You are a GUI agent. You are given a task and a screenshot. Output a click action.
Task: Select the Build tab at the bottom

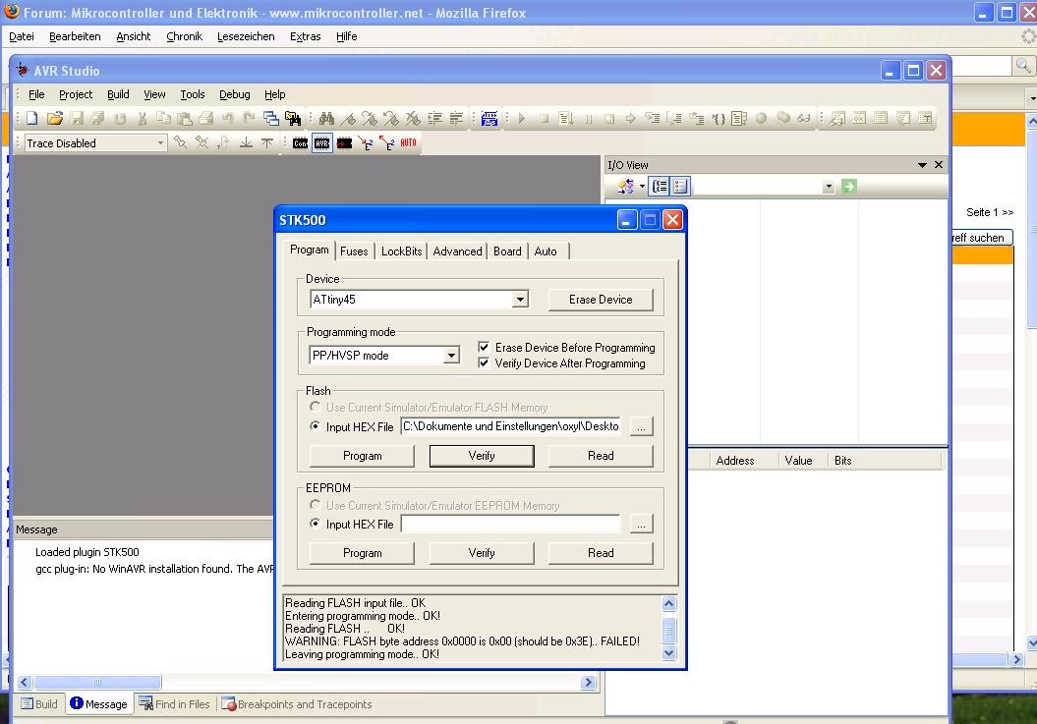39,704
